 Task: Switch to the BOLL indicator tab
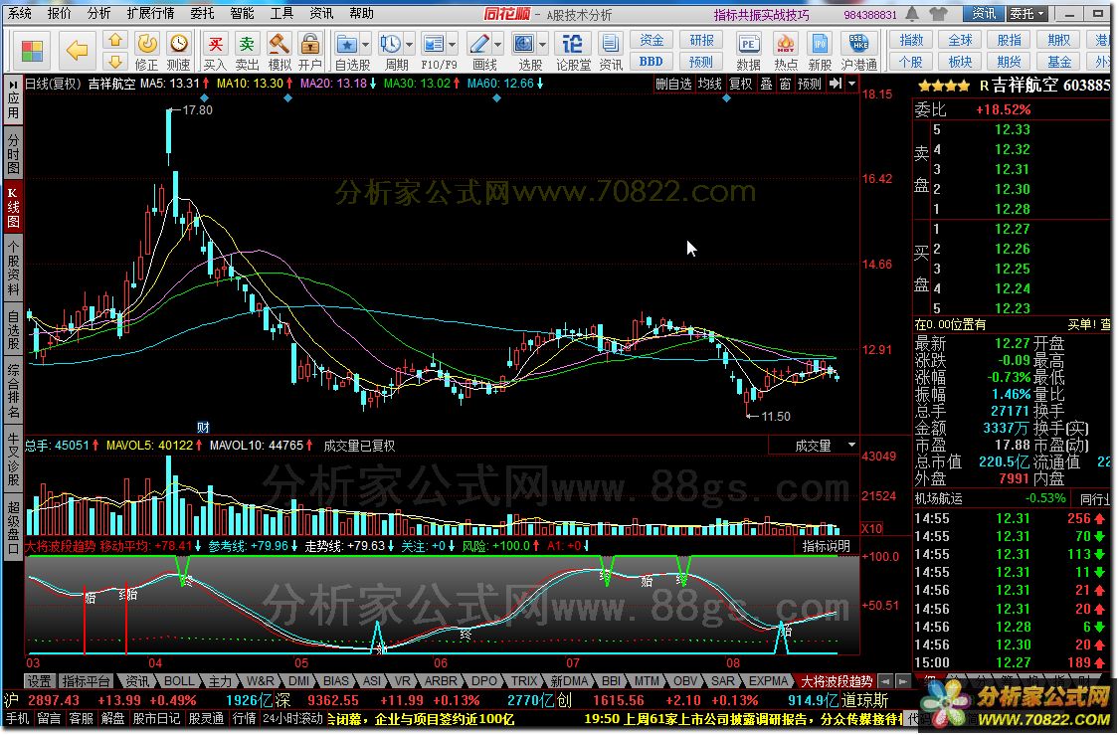(178, 681)
